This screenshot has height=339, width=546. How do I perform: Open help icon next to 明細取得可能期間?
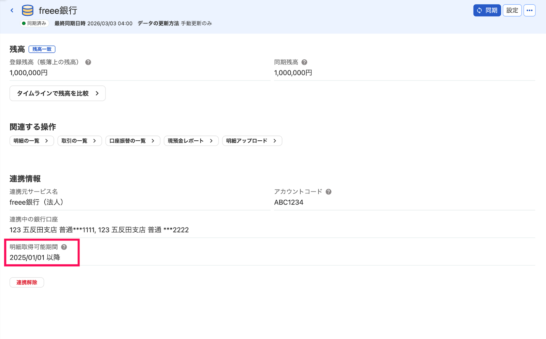[64, 247]
